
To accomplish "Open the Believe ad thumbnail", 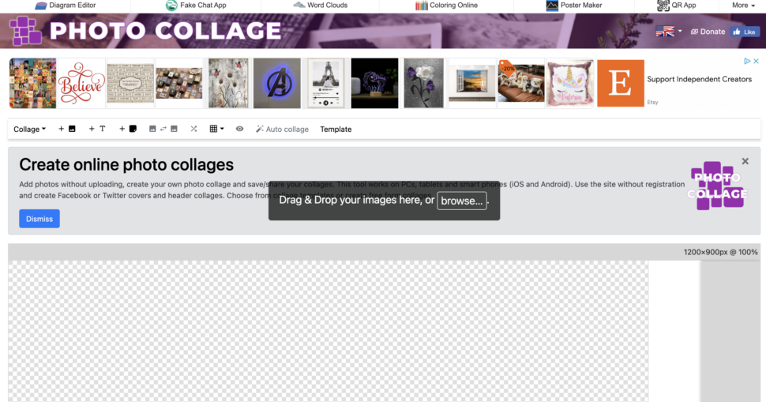I will coord(81,83).
